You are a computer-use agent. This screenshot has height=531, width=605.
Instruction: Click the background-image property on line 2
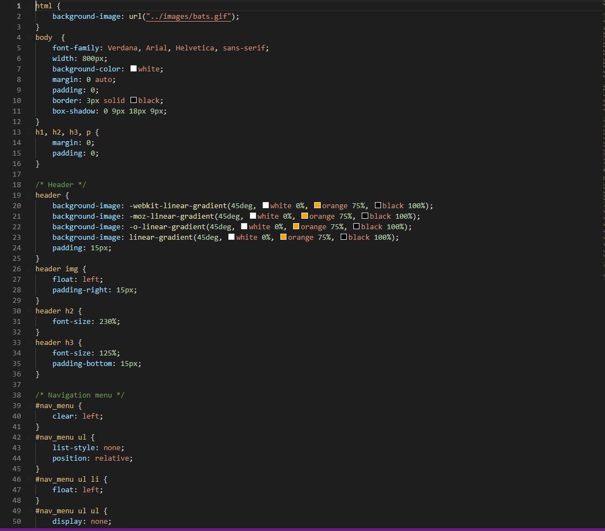point(86,17)
